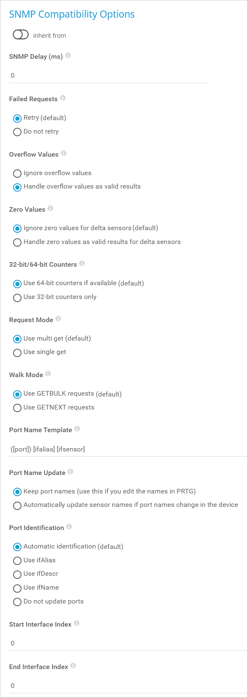Viewport: 248px width, 698px height.
Task: Choose Use 32-bit counters only
Action: 55,297
